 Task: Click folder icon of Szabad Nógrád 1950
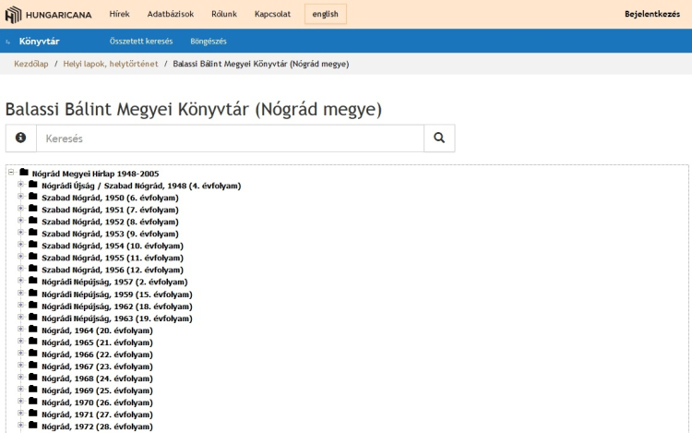33,198
